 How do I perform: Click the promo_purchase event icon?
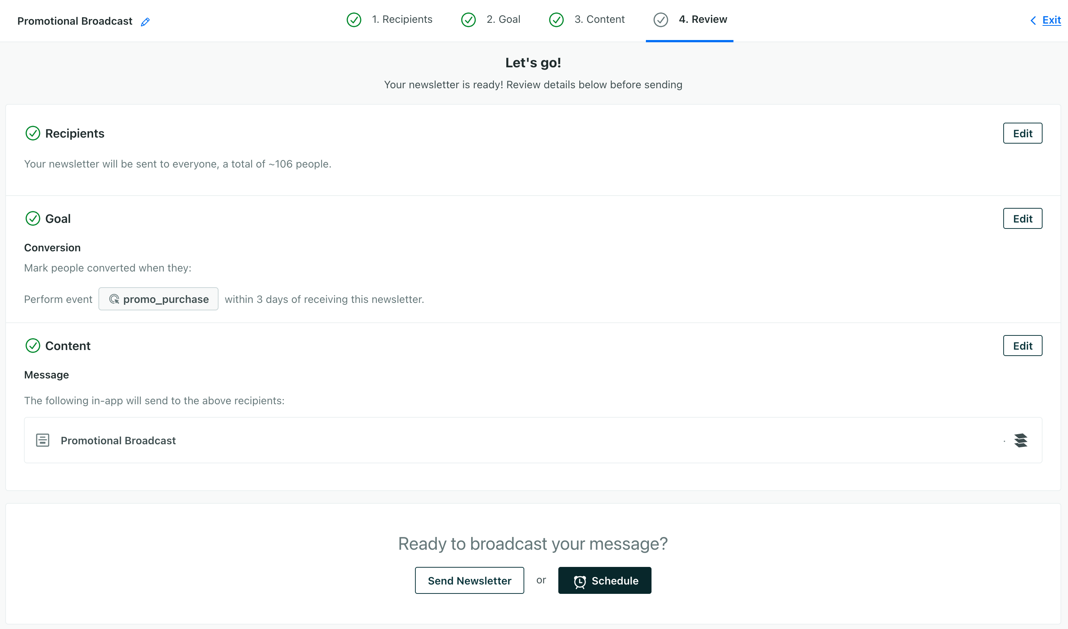[x=114, y=299]
